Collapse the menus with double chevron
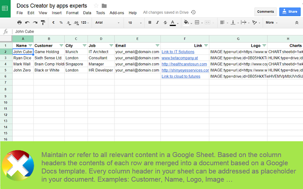This screenshot has height=189, width=303. click(x=297, y=23)
